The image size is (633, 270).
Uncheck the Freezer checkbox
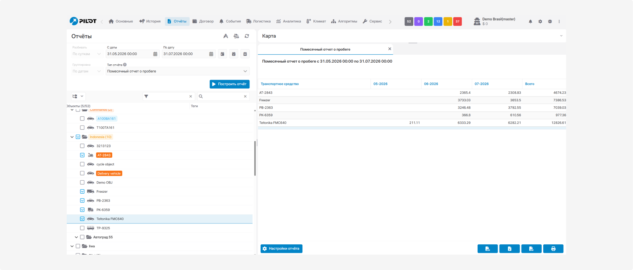coord(82,192)
